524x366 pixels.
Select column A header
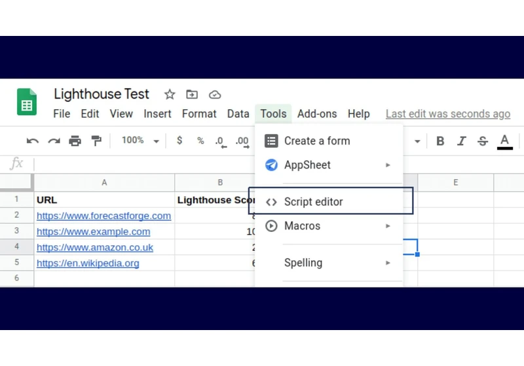coord(104,182)
